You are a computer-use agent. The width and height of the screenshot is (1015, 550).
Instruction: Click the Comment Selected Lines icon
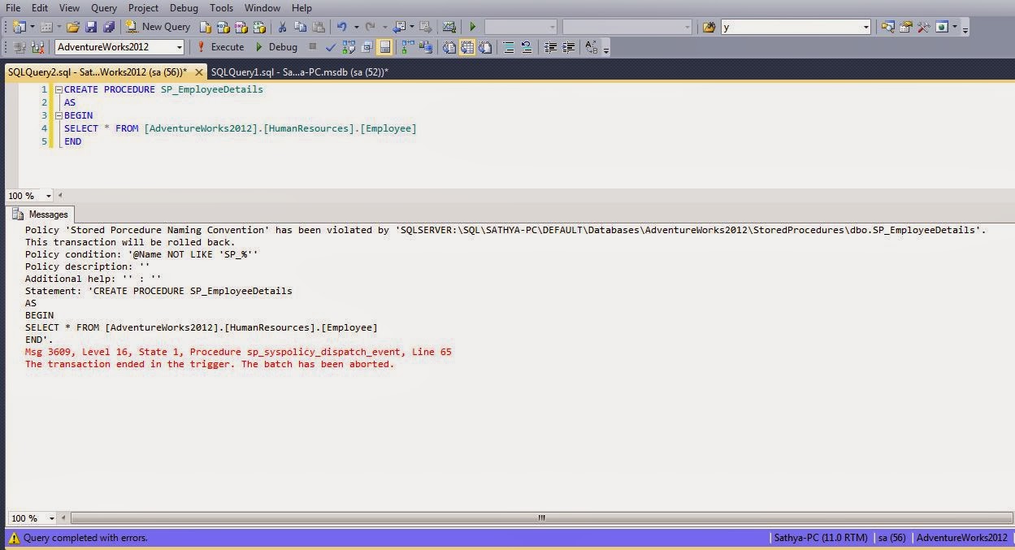tap(508, 46)
